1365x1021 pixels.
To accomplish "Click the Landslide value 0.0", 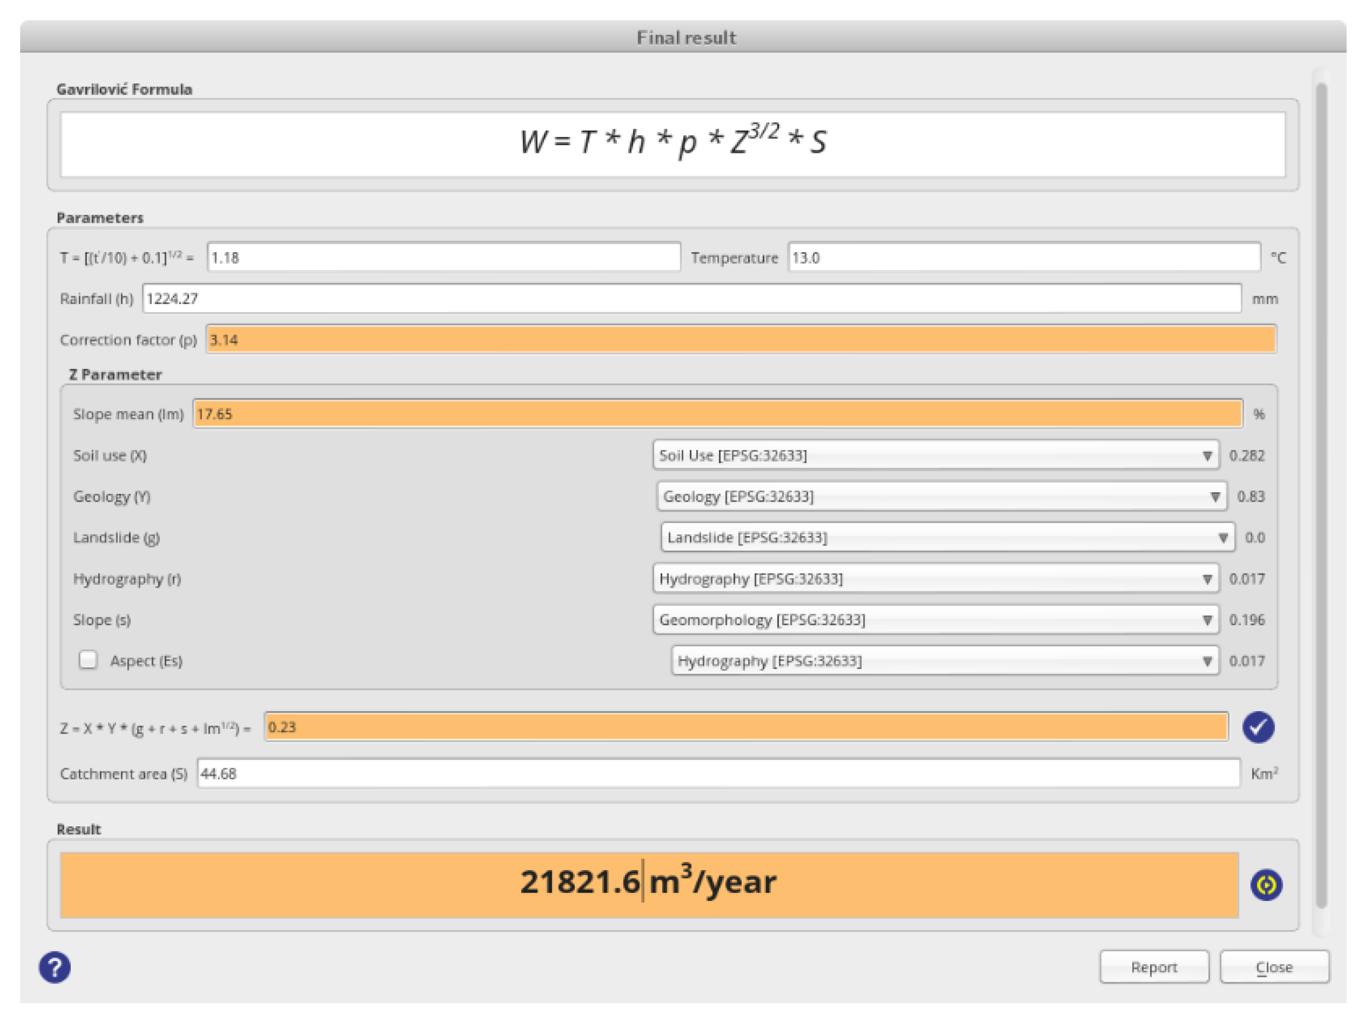I will tap(1255, 537).
